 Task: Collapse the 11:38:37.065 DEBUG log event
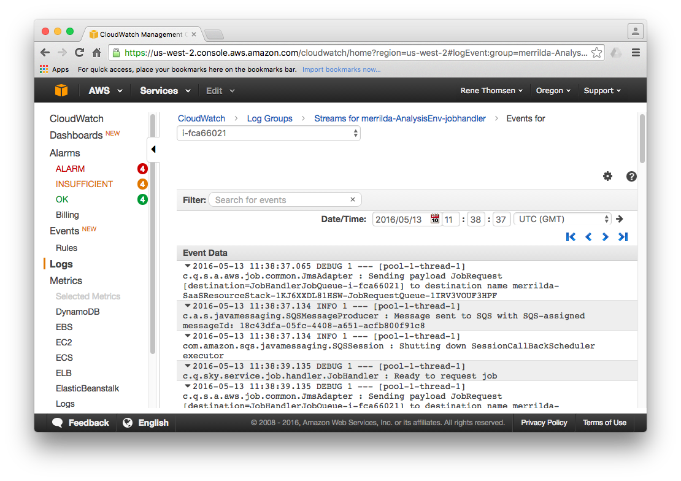(188, 266)
